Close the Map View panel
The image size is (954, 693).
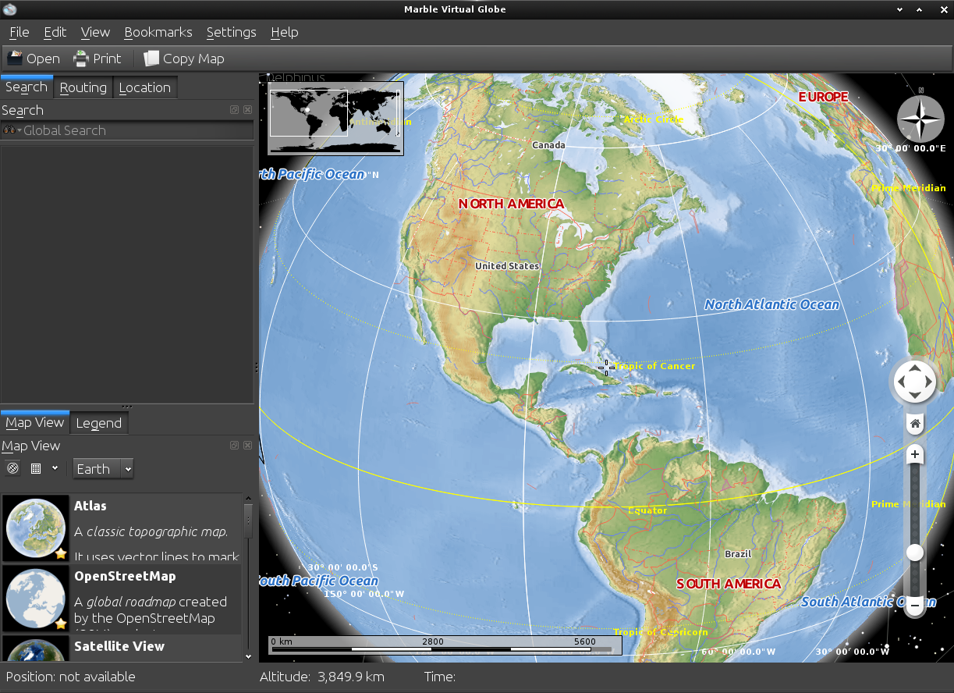[247, 446]
